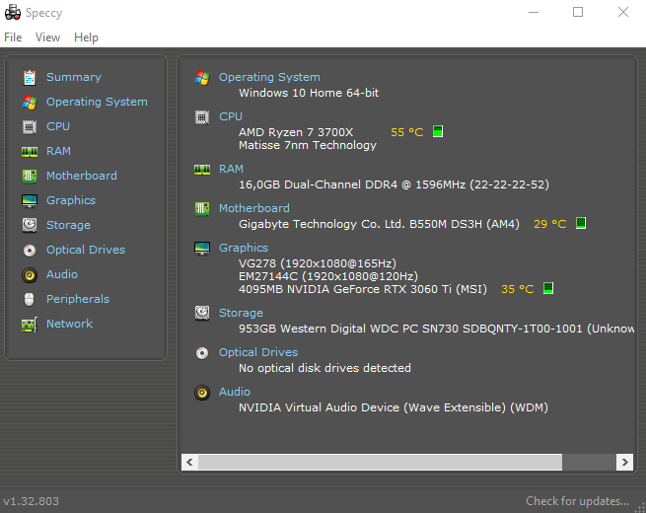Open the File menu
The height and width of the screenshot is (513, 646).
tap(13, 37)
